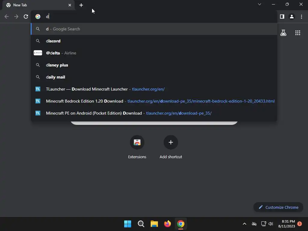Click the Delta airline logo icon
This screenshot has width=308, height=231.
(x=38, y=53)
